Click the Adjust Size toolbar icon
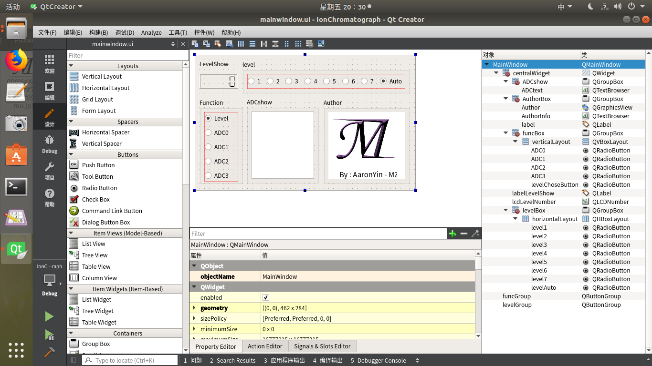652x366 pixels. tap(321, 44)
